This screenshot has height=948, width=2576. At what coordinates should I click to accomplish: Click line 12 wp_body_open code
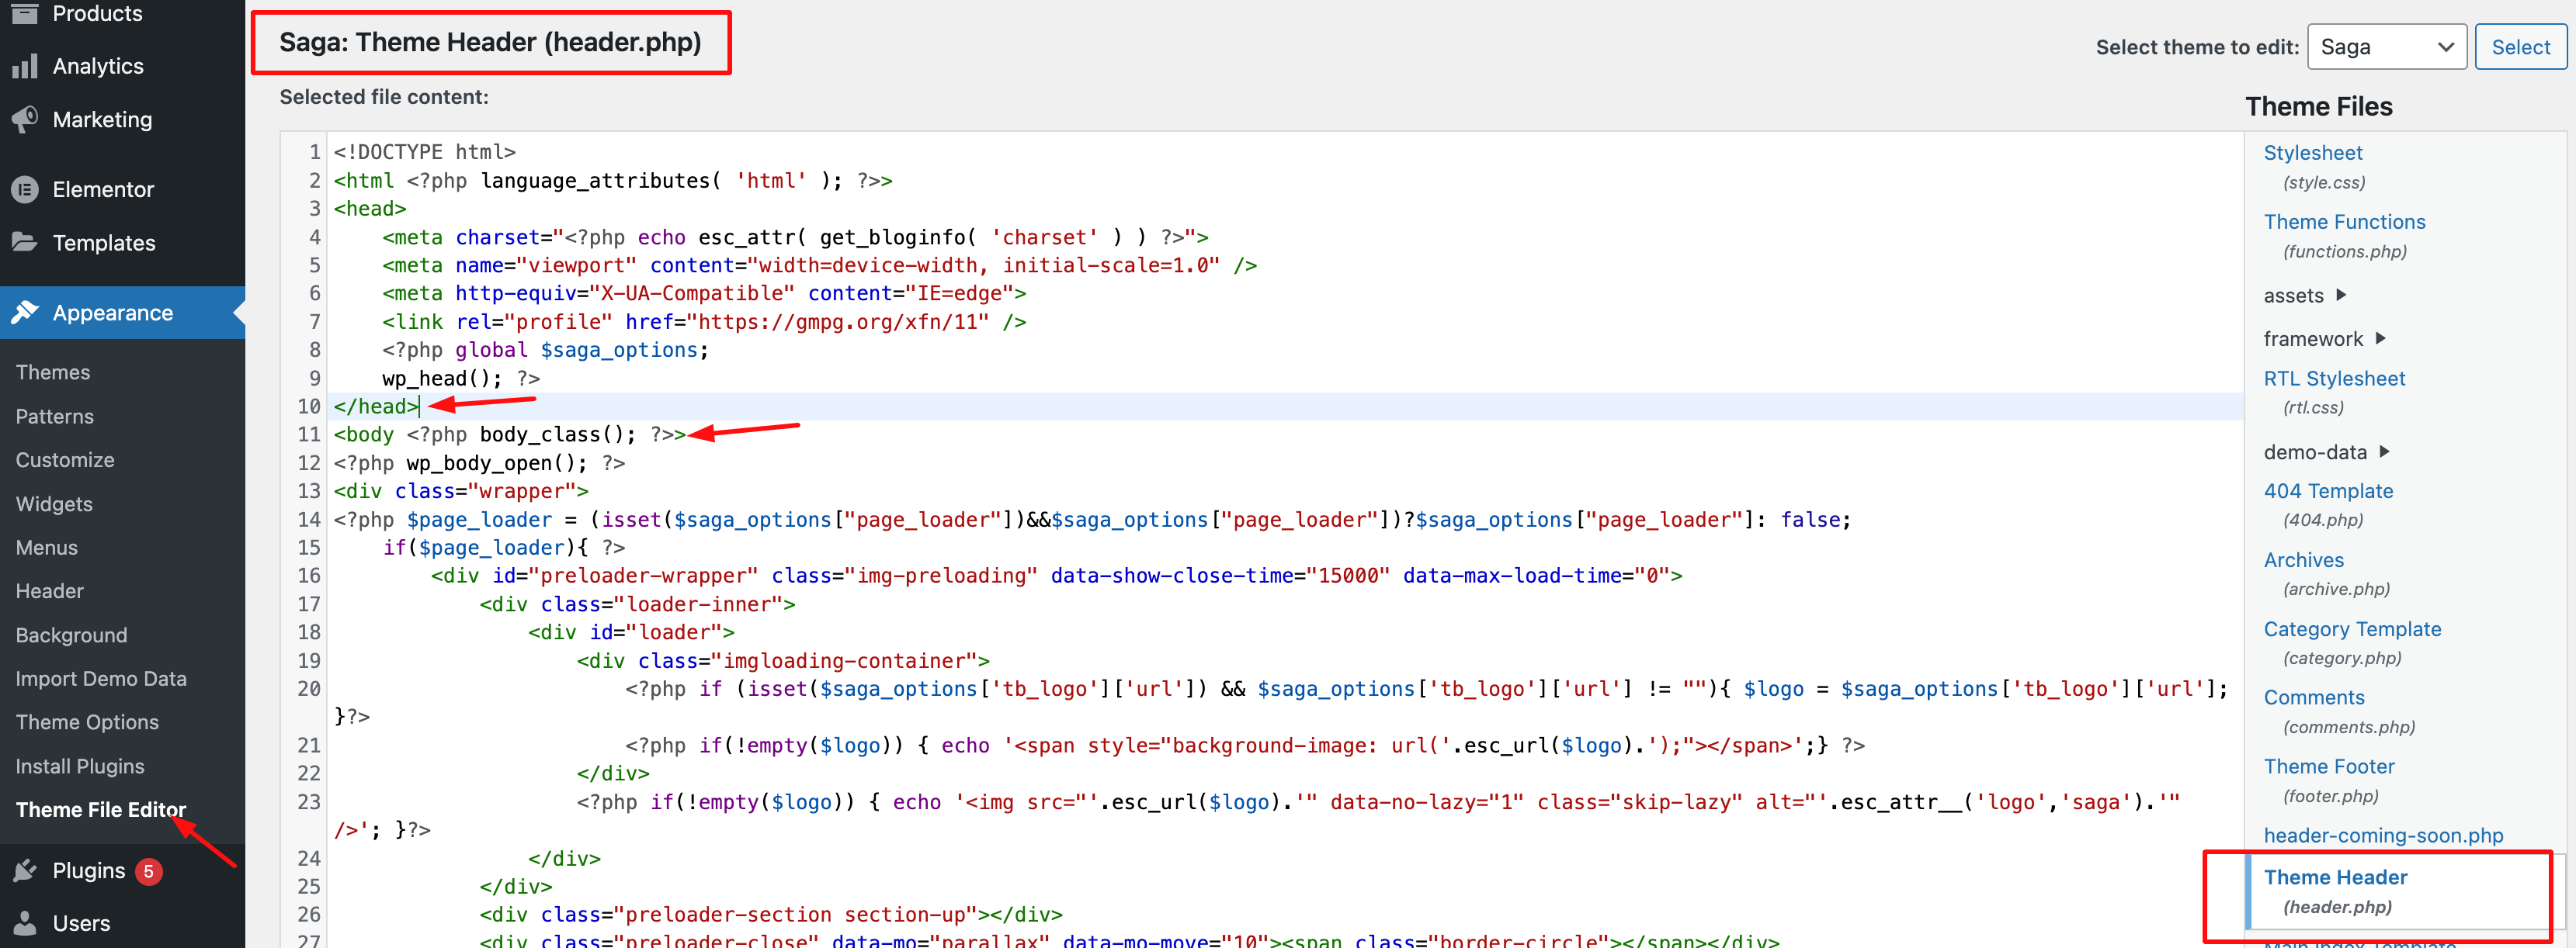[479, 463]
